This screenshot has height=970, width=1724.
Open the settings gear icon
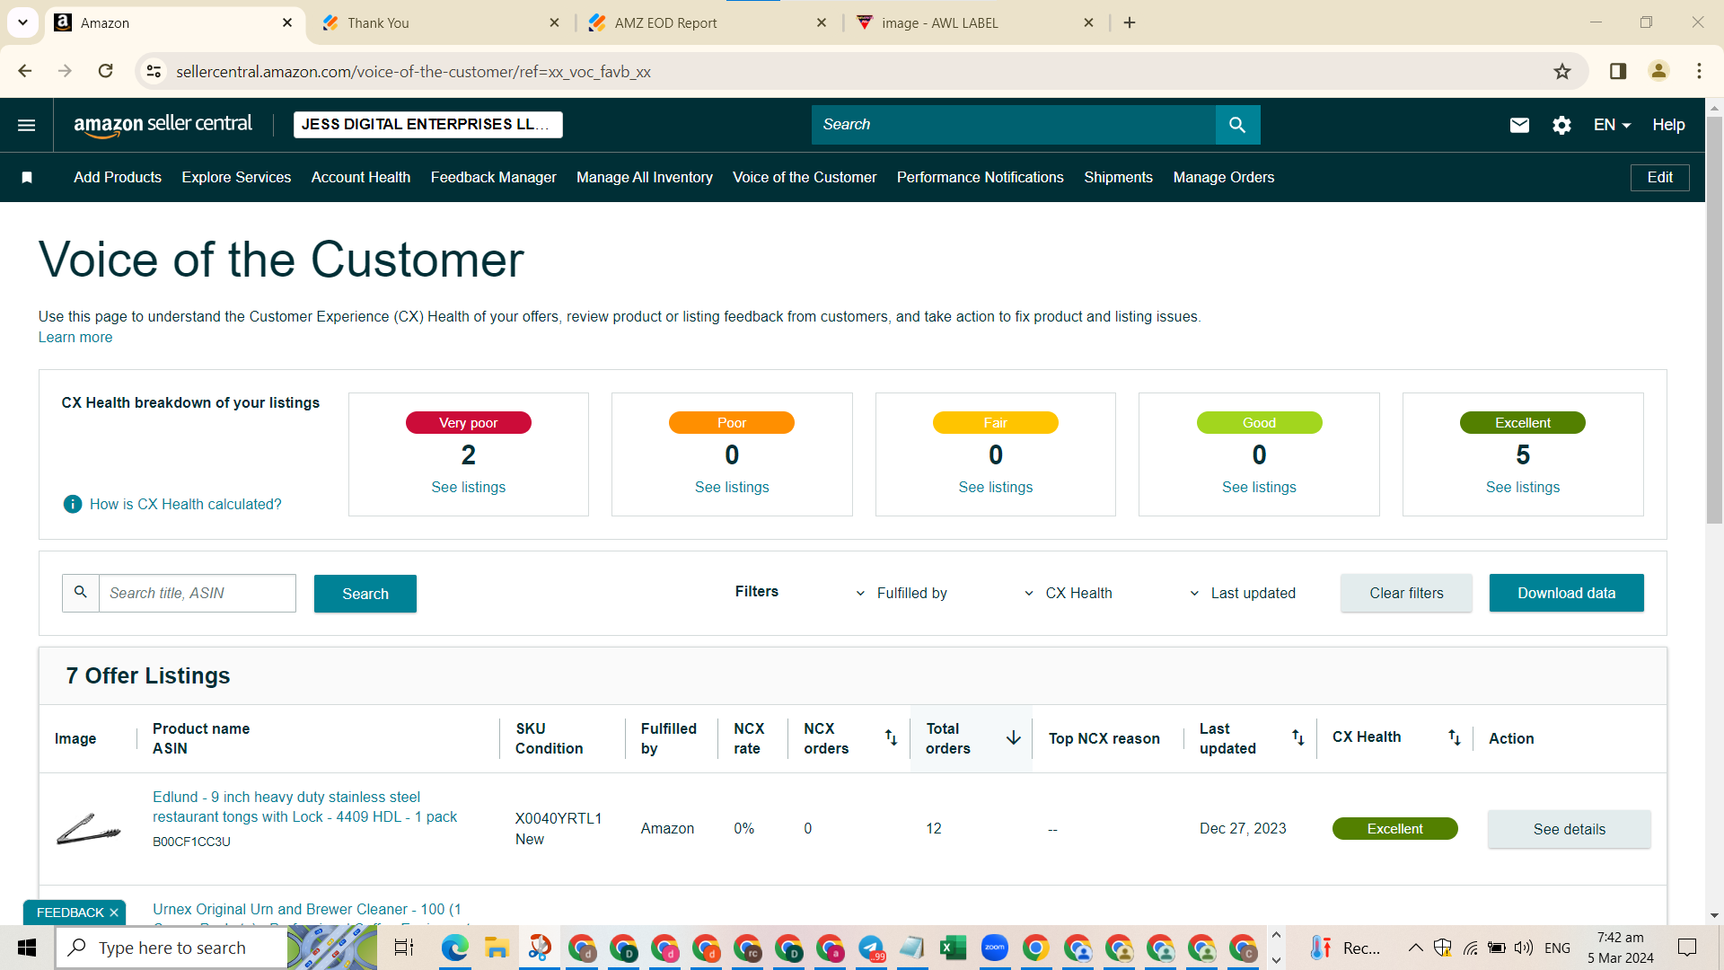(1561, 125)
